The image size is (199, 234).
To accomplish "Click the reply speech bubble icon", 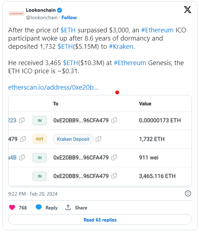I will [x=39, y=207].
